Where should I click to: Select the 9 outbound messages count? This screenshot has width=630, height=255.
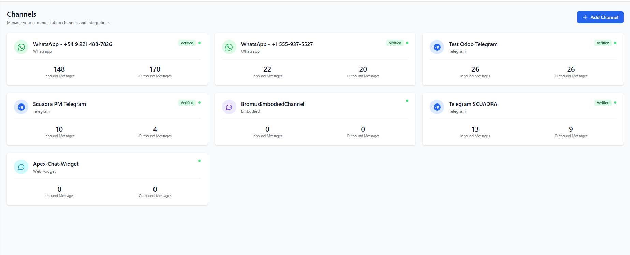[571, 129]
